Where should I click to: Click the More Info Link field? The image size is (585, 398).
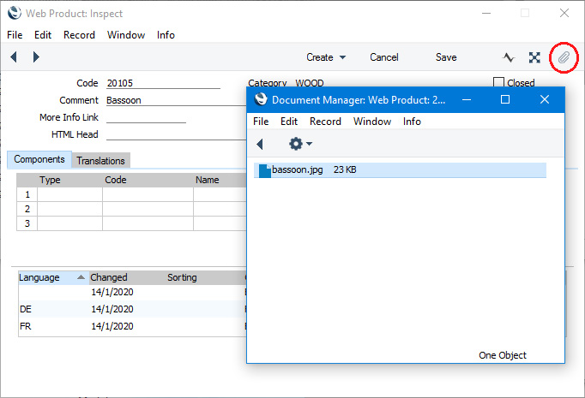point(146,117)
